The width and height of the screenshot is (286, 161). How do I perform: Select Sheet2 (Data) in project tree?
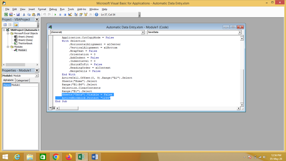tap(25, 40)
